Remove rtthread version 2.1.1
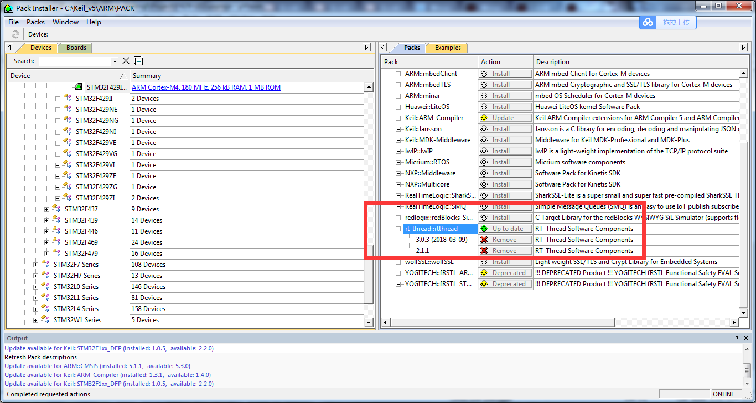The image size is (756, 403). point(505,251)
